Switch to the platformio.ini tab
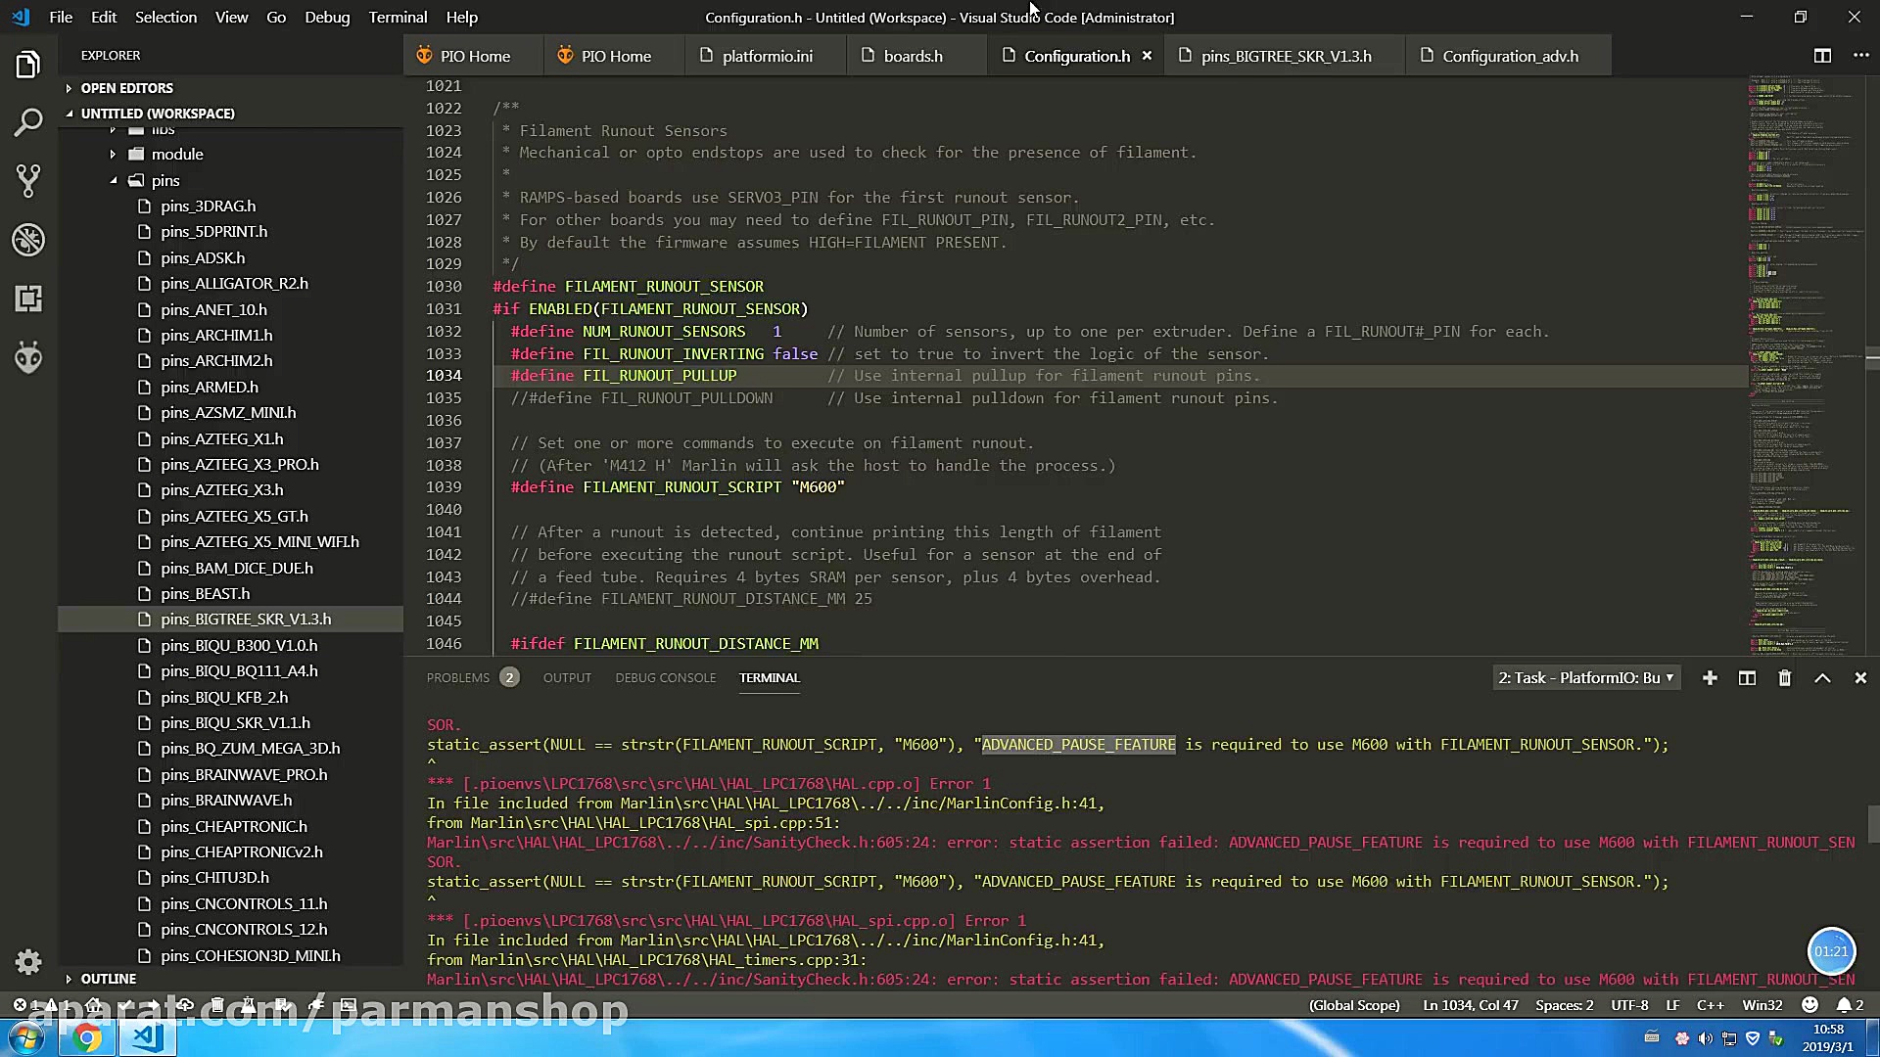The width and height of the screenshot is (1880, 1057). pyautogui.click(x=767, y=56)
